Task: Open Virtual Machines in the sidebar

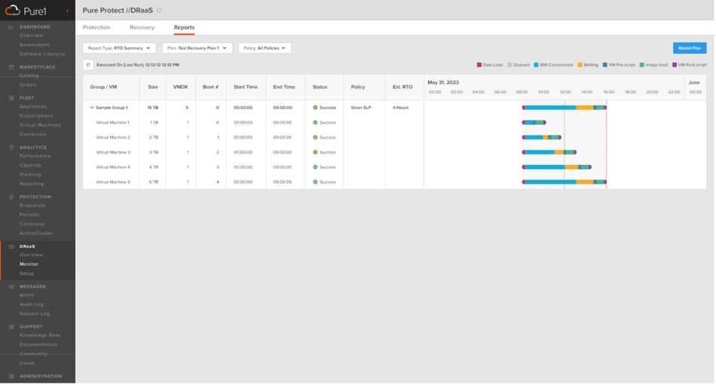Action: coord(40,125)
